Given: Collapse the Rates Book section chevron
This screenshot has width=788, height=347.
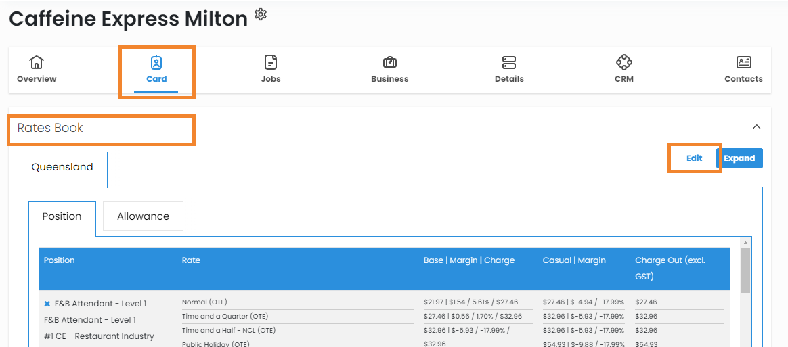Looking at the screenshot, I should [757, 127].
